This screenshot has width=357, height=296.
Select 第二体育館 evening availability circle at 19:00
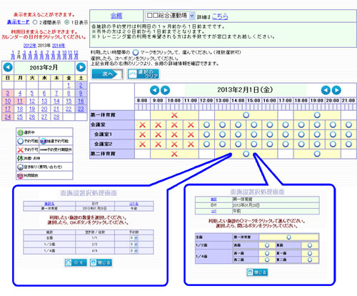(317, 154)
